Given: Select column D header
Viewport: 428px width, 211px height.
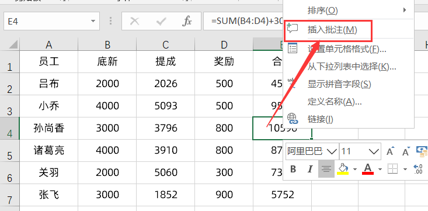Looking at the screenshot, I should pyautogui.click(x=224, y=44).
